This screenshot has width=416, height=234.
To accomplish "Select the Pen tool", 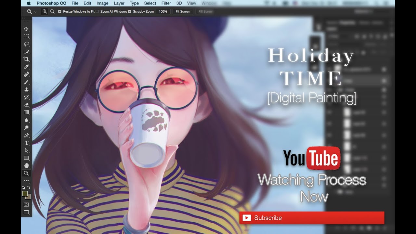I will tap(26, 135).
